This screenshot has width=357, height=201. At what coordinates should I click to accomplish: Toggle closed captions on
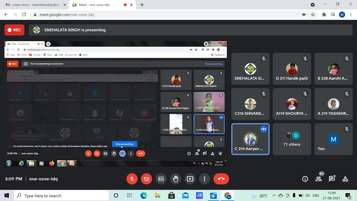point(161,179)
